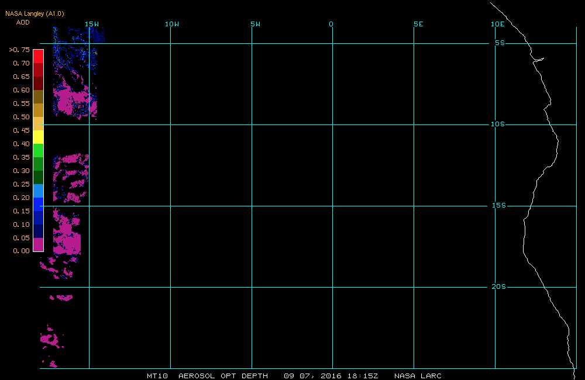
Task: Click the '0' prime meridian label
Action: click(x=331, y=24)
